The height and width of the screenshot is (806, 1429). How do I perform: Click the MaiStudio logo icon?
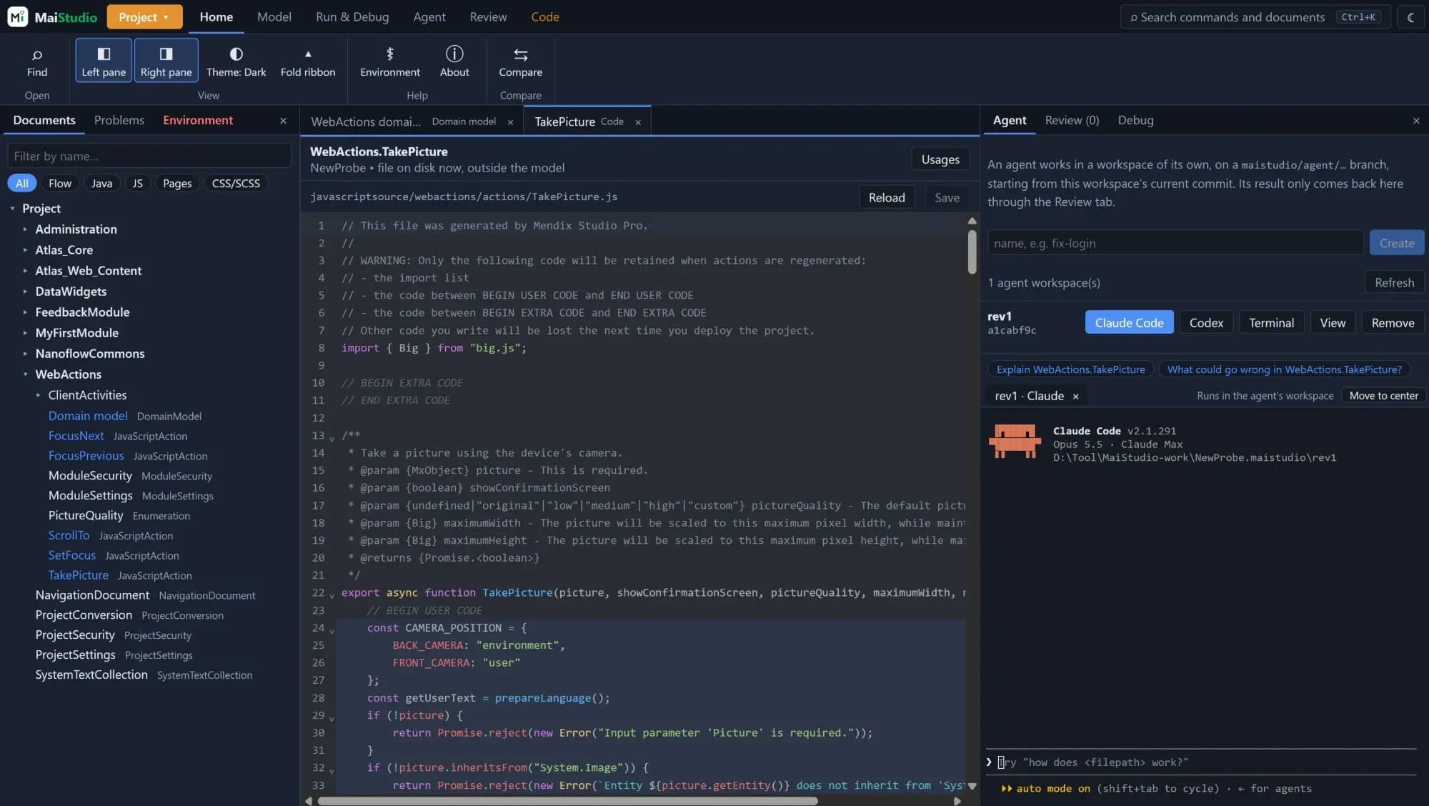coord(17,16)
